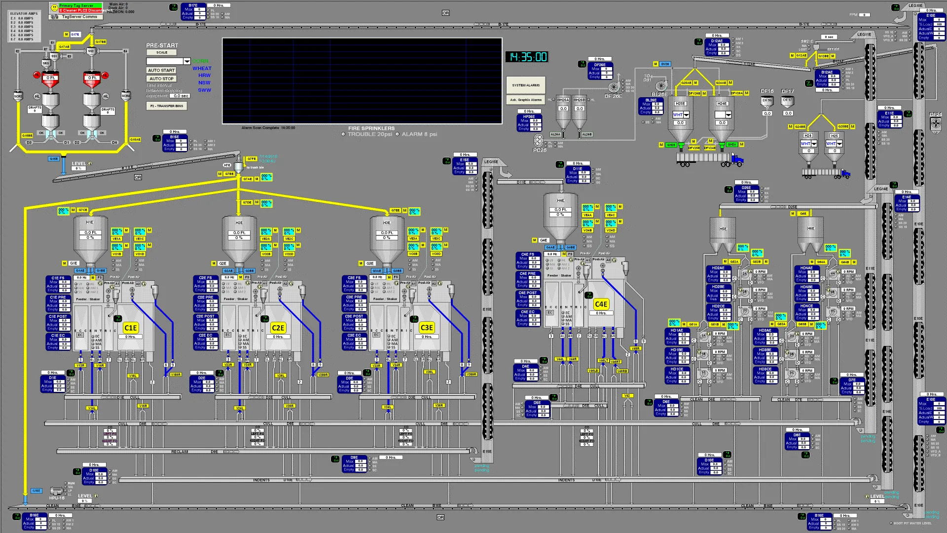Click the BH26A bin filter icon
The height and width of the screenshot is (533, 947).
pyautogui.click(x=563, y=107)
